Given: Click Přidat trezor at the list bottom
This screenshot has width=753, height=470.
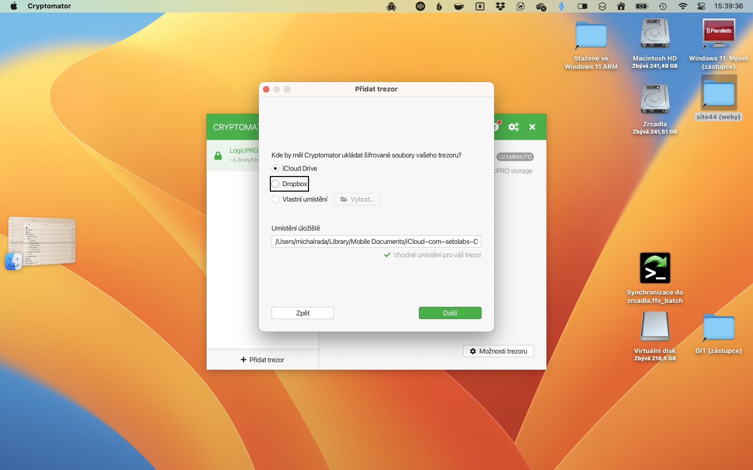Looking at the screenshot, I should point(262,360).
